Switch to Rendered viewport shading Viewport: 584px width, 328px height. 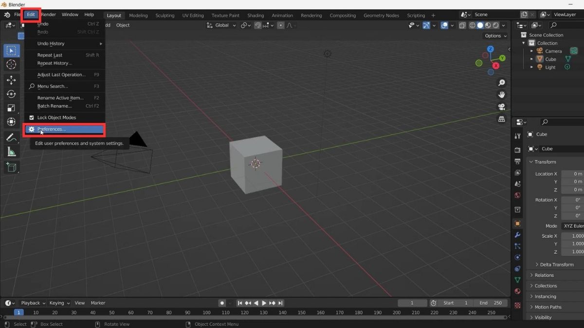click(495, 25)
